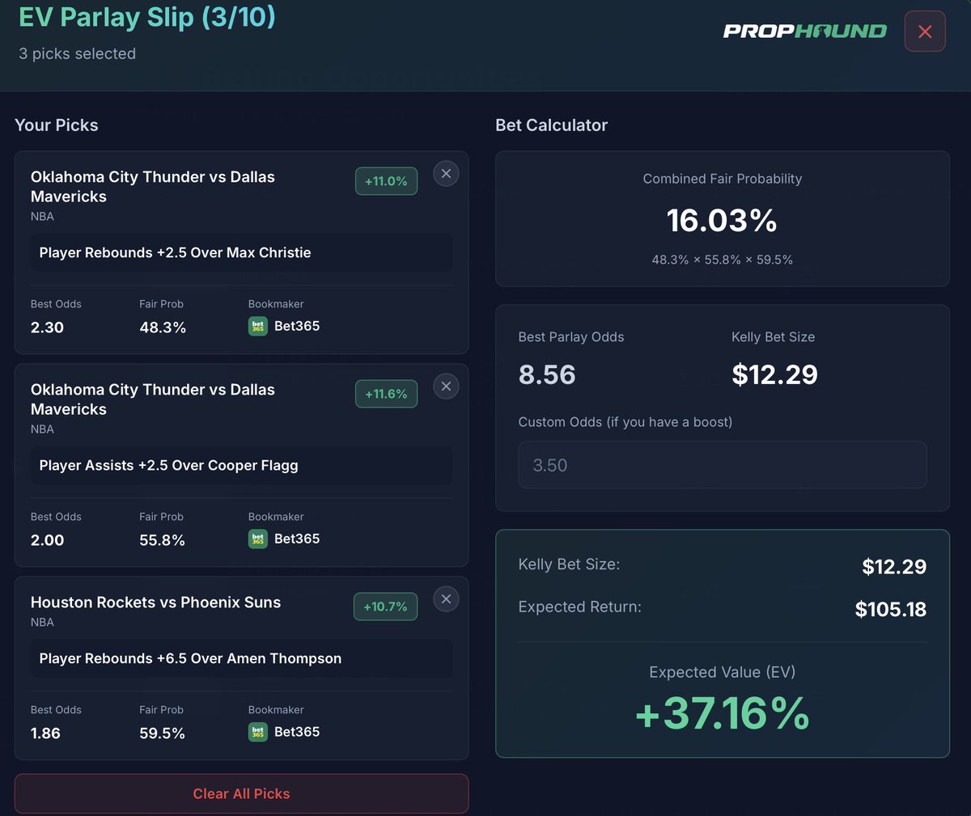Image resolution: width=971 pixels, height=816 pixels.
Task: Remove the Cooper Flagg assists pick
Action: pyautogui.click(x=446, y=386)
